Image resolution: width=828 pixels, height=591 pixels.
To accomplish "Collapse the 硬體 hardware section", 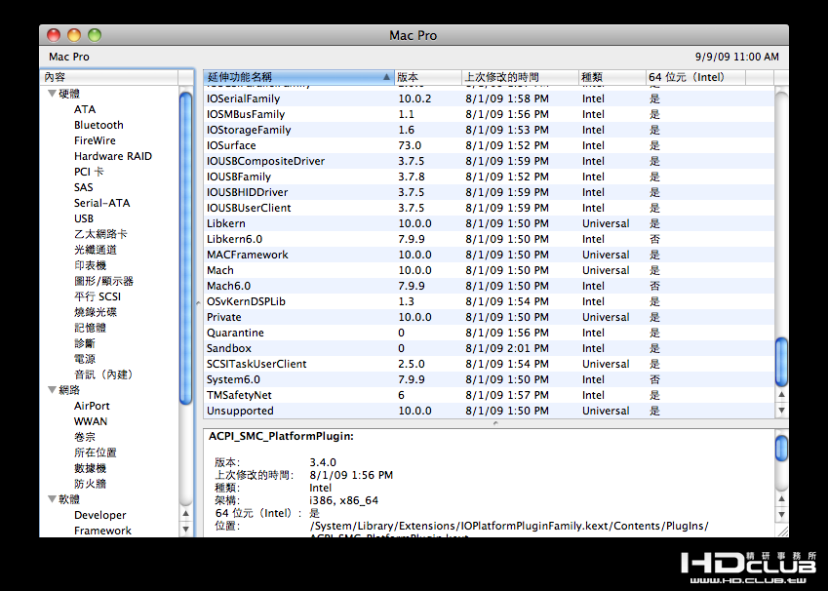I will click(52, 94).
